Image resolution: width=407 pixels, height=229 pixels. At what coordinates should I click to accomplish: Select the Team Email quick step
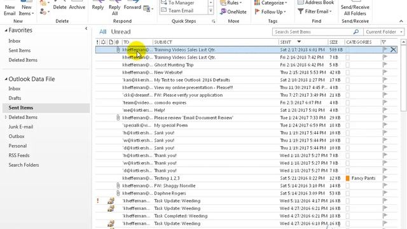[181, 11]
